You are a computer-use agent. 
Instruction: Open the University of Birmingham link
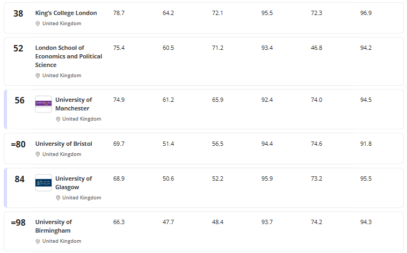pos(53,226)
